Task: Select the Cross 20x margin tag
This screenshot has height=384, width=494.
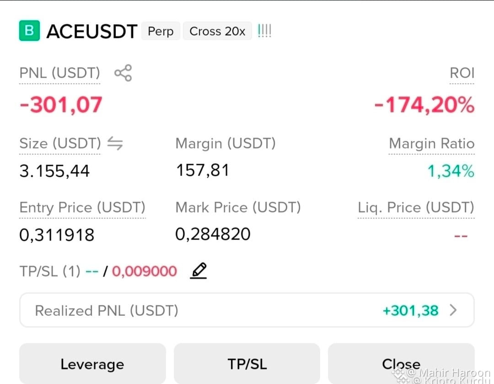Action: pyautogui.click(x=217, y=31)
